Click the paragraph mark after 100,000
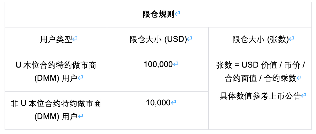Viewport: 316px width, 134px height. 175,64
